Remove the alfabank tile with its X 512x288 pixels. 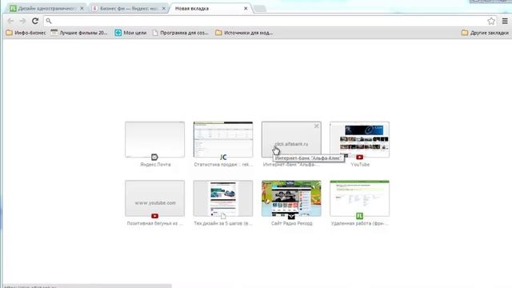tap(317, 126)
